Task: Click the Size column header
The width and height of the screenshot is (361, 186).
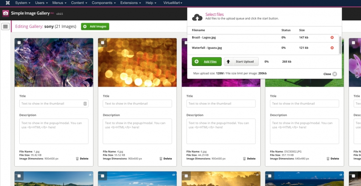Action: point(302,30)
